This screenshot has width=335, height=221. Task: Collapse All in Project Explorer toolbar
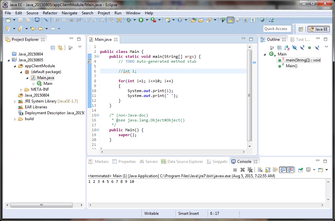pyautogui.click(x=53, y=48)
